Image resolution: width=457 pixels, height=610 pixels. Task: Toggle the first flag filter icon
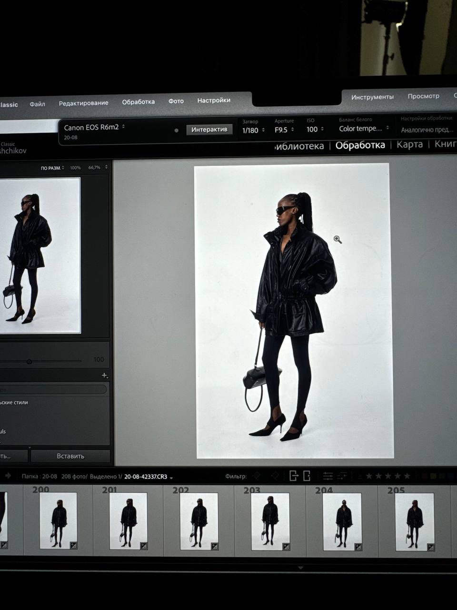click(x=257, y=476)
